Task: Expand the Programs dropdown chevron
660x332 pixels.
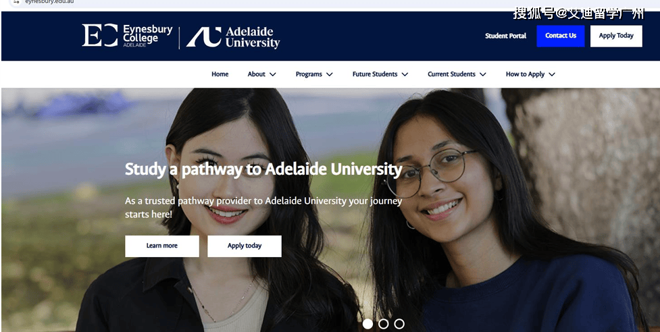Action: pyautogui.click(x=330, y=74)
